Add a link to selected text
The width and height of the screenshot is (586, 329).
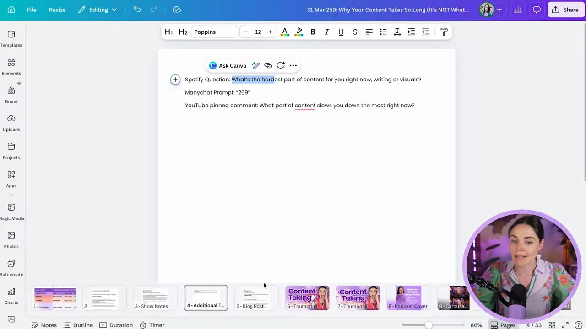(268, 66)
